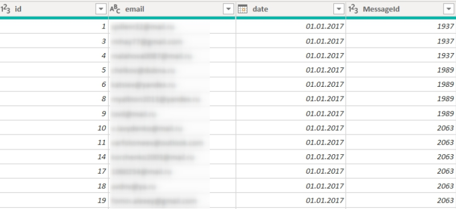Screen dimensions: 456x209
Task: Select the id cell showing 18
Action: point(54,186)
